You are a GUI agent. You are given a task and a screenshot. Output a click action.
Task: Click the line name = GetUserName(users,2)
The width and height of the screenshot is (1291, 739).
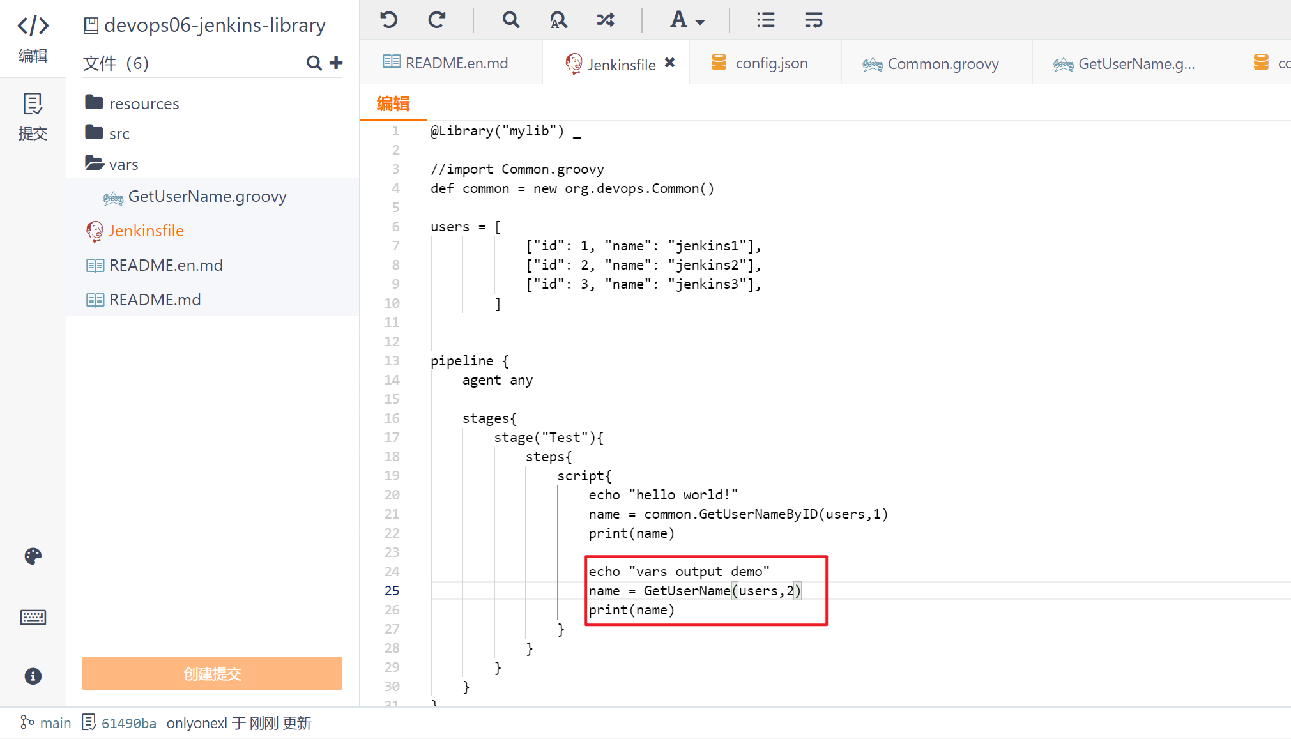694,591
